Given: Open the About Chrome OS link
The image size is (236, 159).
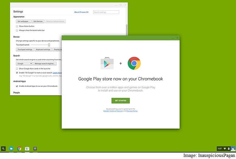Looking at the screenshot, I should click(x=81, y=12).
